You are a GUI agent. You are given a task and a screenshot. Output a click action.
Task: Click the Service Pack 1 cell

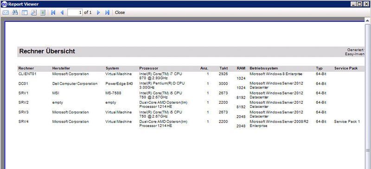pos(347,122)
